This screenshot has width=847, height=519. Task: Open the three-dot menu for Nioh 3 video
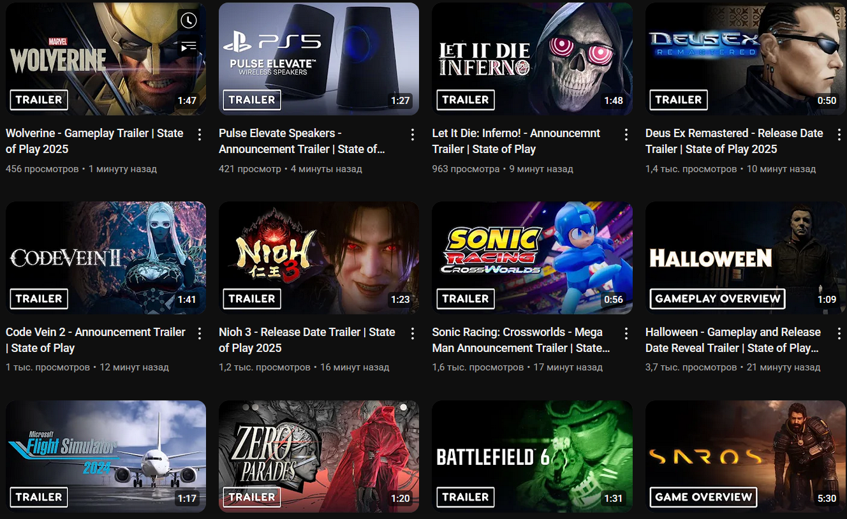pos(413,333)
